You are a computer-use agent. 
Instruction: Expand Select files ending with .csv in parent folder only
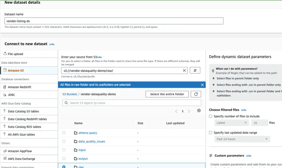(214, 85)
